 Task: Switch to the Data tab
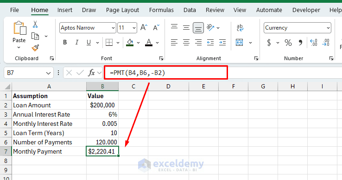[190, 10]
